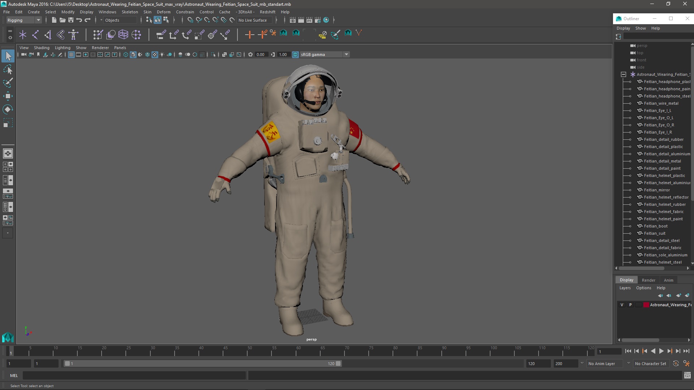Click the Play Forwards button
The height and width of the screenshot is (390, 694).
tap(661, 351)
